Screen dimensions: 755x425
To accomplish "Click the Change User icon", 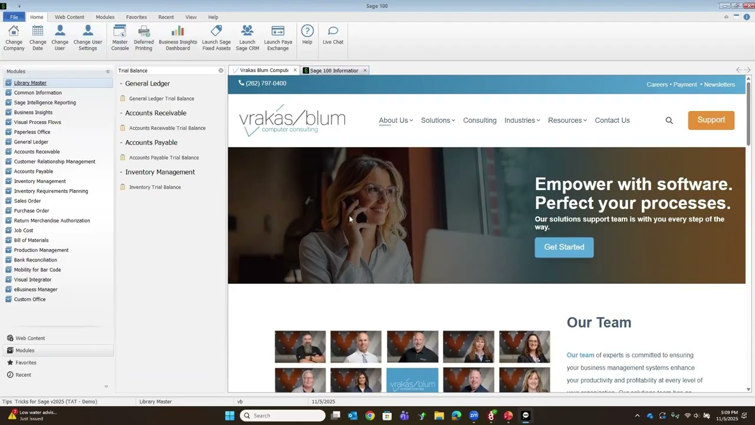I will click(x=60, y=38).
